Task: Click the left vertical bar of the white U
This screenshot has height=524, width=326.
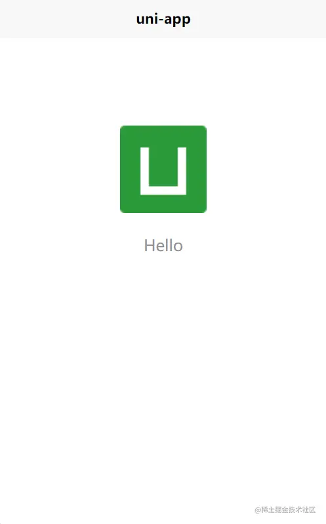Action: pos(145,171)
